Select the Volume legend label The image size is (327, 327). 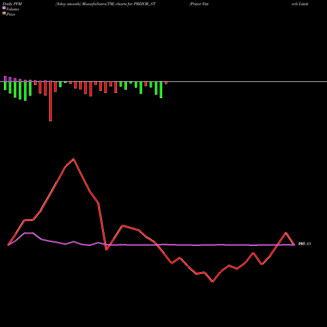point(12,9)
